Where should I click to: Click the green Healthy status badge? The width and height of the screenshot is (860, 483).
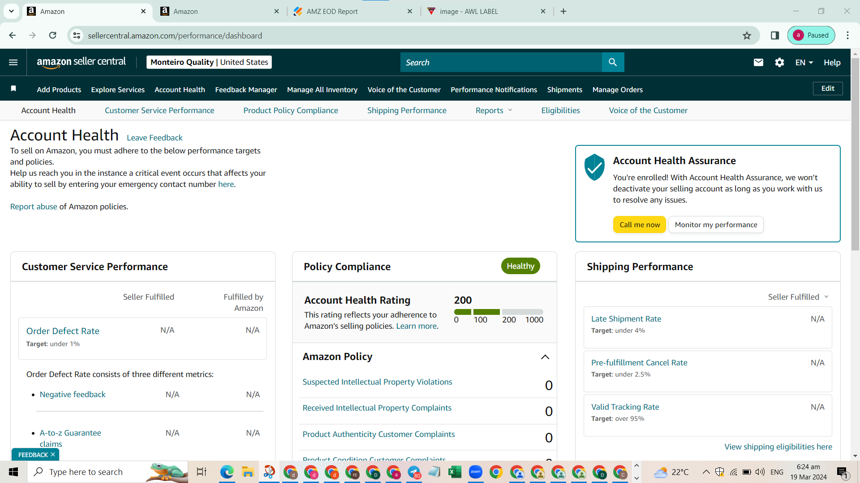point(520,266)
